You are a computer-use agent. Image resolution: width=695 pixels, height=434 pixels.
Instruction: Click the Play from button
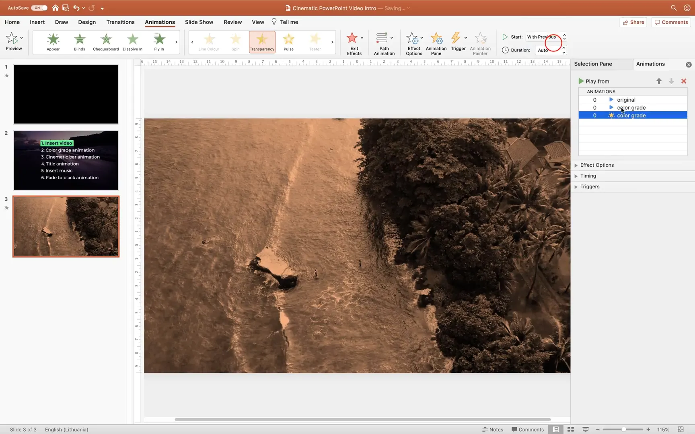594,81
